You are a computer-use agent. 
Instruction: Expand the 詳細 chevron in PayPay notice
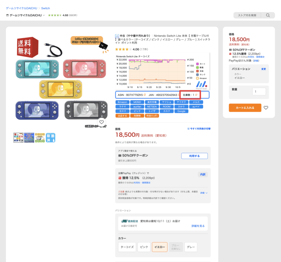tap(204, 193)
